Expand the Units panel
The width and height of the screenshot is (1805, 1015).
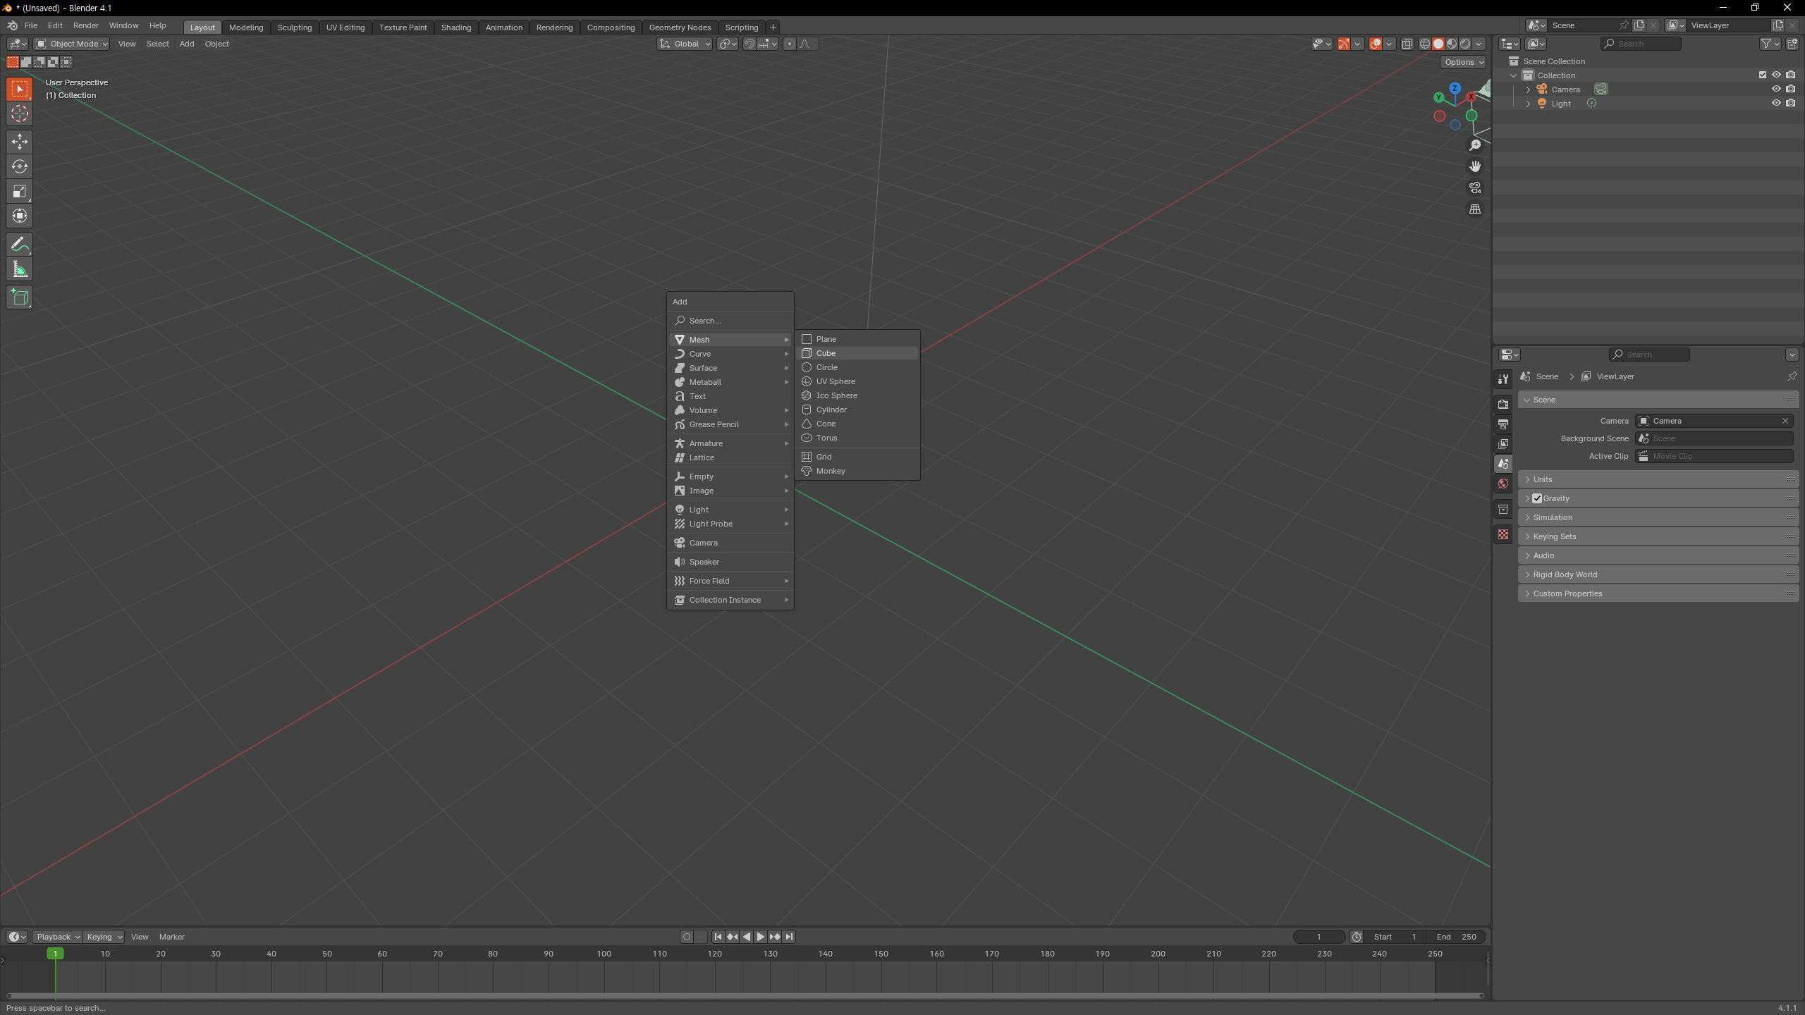pos(1658,479)
